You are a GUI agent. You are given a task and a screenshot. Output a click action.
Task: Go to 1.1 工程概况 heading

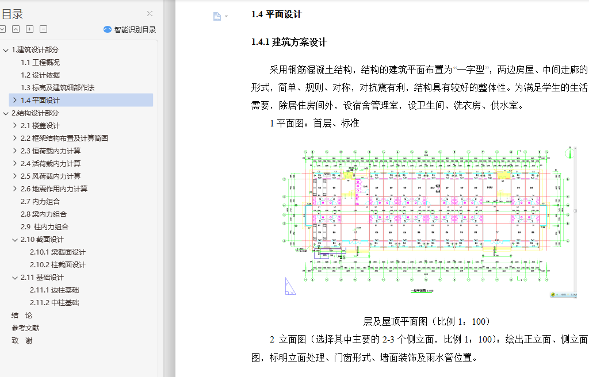(40, 62)
